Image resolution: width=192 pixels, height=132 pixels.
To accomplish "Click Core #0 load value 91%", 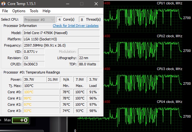I will pos(93,92).
